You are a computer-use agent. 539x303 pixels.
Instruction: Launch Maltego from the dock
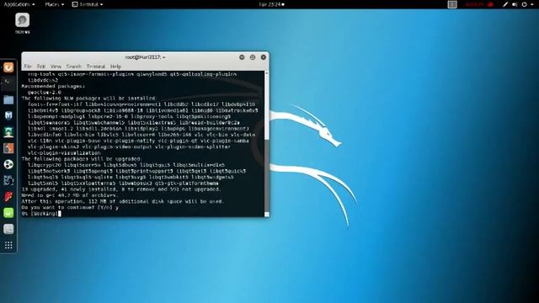8,164
